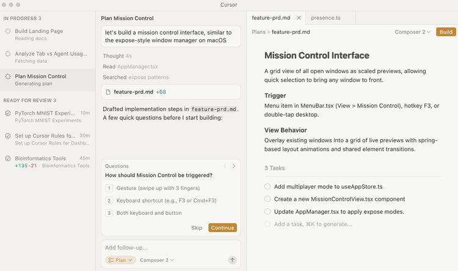
Task: Check off Update AppManager.tsx task
Action: [x=267, y=212]
